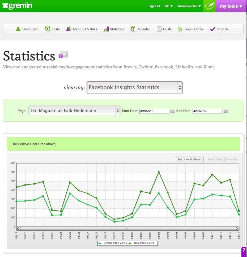Click the 04/04 peak data point
The width and height of the screenshot is (247, 257).
click(159, 172)
